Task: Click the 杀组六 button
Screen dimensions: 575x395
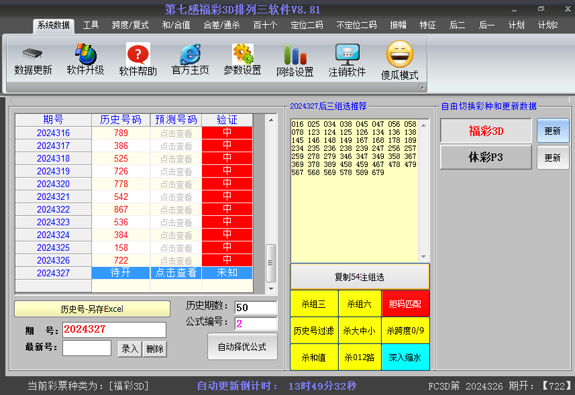Action: (360, 304)
